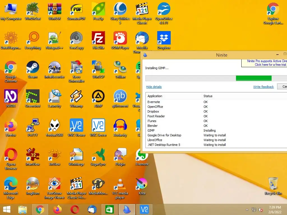Open Krita from the desktop

click(x=142, y=186)
